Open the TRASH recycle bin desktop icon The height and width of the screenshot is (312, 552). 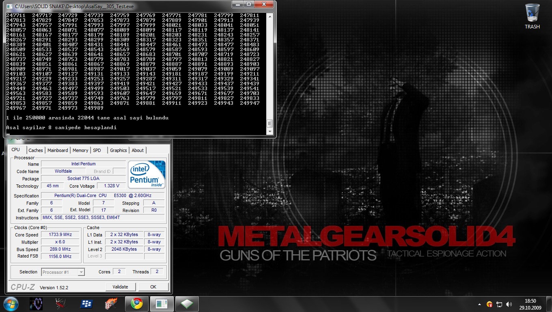pyautogui.click(x=532, y=16)
